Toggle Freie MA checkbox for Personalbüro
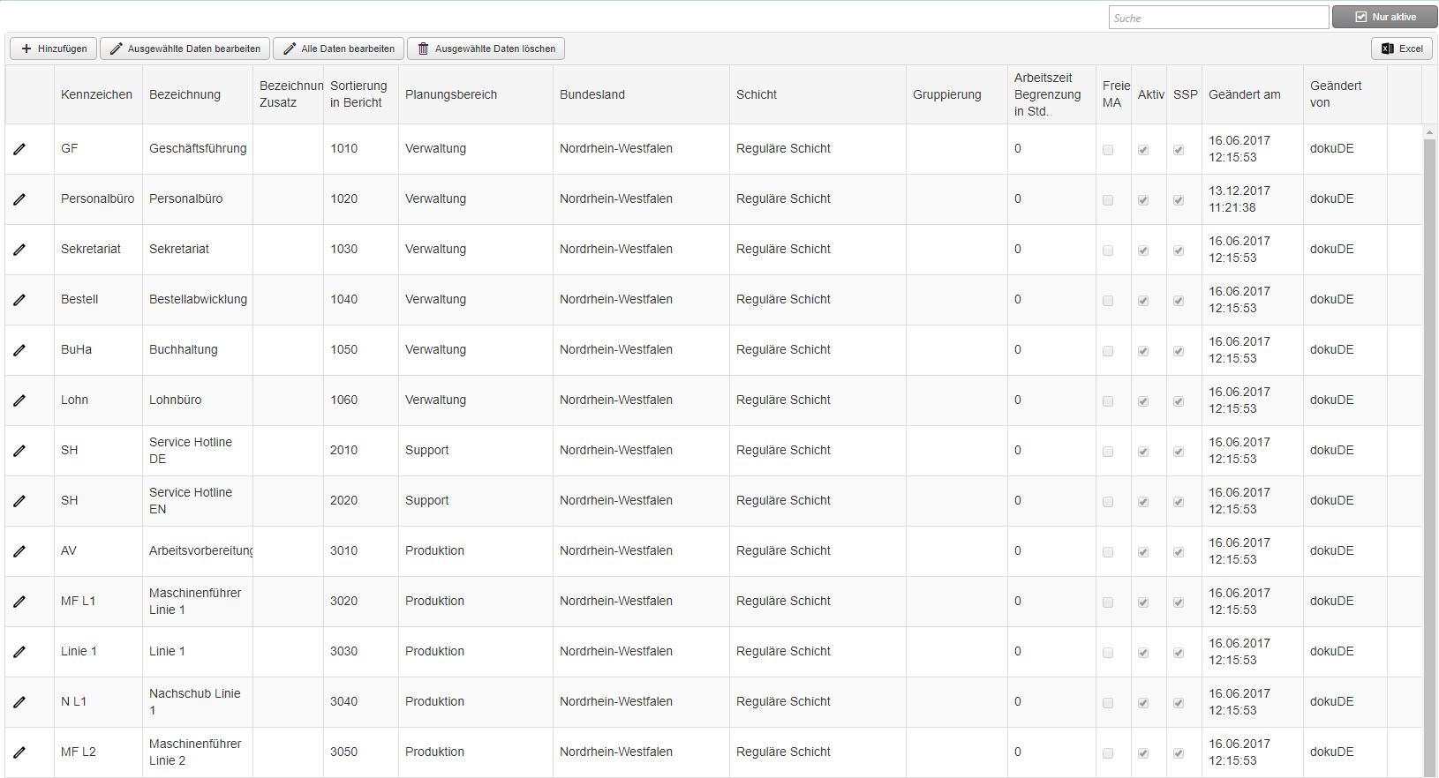Viewport: 1439px width, 778px height. click(x=1108, y=200)
